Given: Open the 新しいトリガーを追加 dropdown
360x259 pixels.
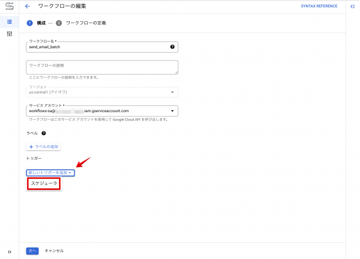Looking at the screenshot, I should tap(50, 173).
